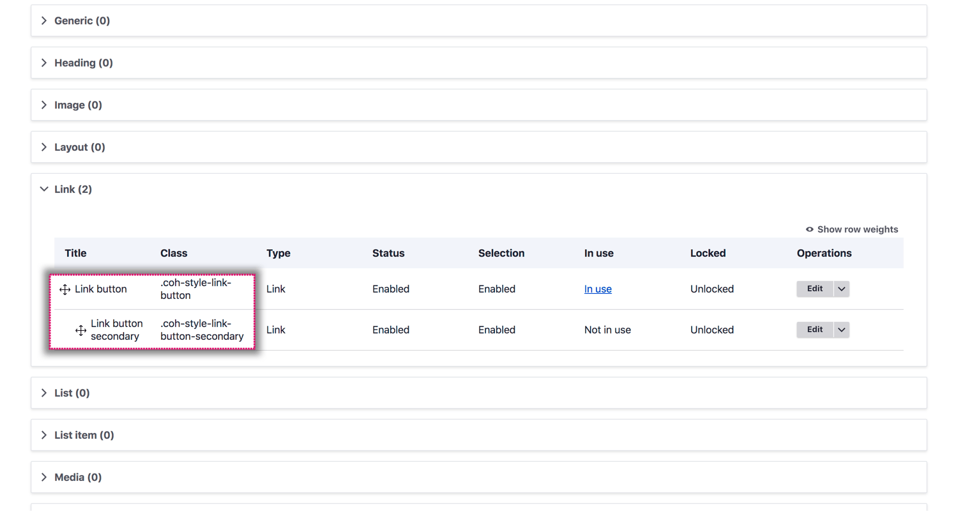Click the Link button secondary title text

click(x=117, y=330)
